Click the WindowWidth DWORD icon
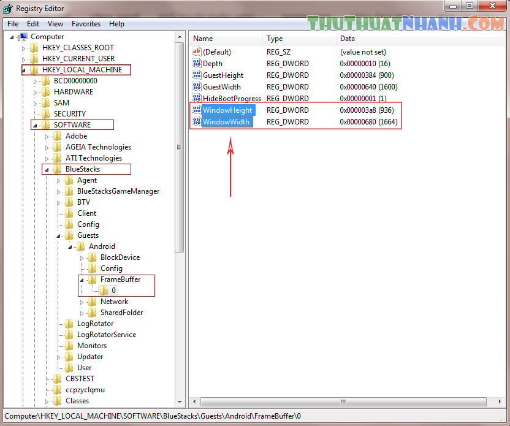 coord(196,121)
